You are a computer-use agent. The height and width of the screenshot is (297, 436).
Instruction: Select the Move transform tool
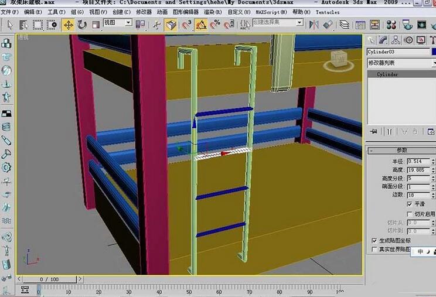click(x=68, y=24)
